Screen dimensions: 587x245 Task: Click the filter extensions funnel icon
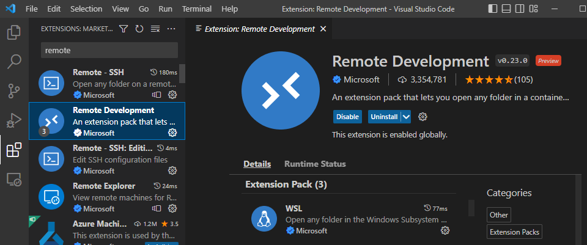click(x=124, y=29)
